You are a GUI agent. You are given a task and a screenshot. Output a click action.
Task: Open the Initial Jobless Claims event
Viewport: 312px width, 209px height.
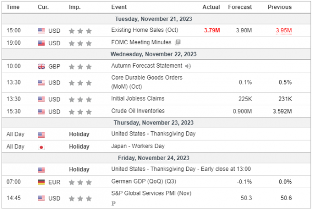(x=138, y=100)
